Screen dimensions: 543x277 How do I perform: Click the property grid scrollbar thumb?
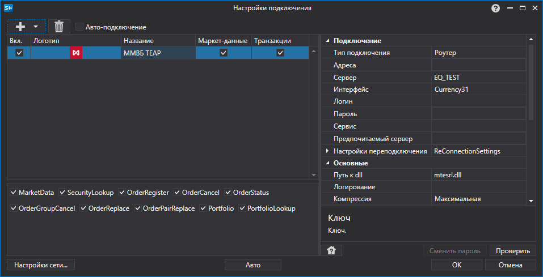coord(531,82)
